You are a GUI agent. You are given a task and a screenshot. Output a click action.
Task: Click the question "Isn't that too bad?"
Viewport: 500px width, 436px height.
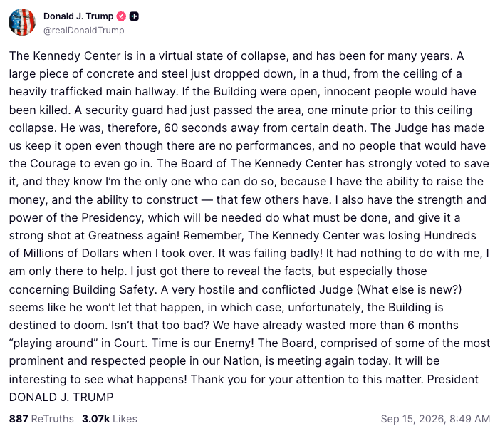pyautogui.click(x=160, y=325)
